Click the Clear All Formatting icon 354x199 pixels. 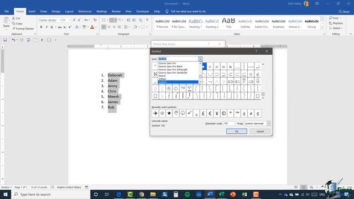(95, 20)
